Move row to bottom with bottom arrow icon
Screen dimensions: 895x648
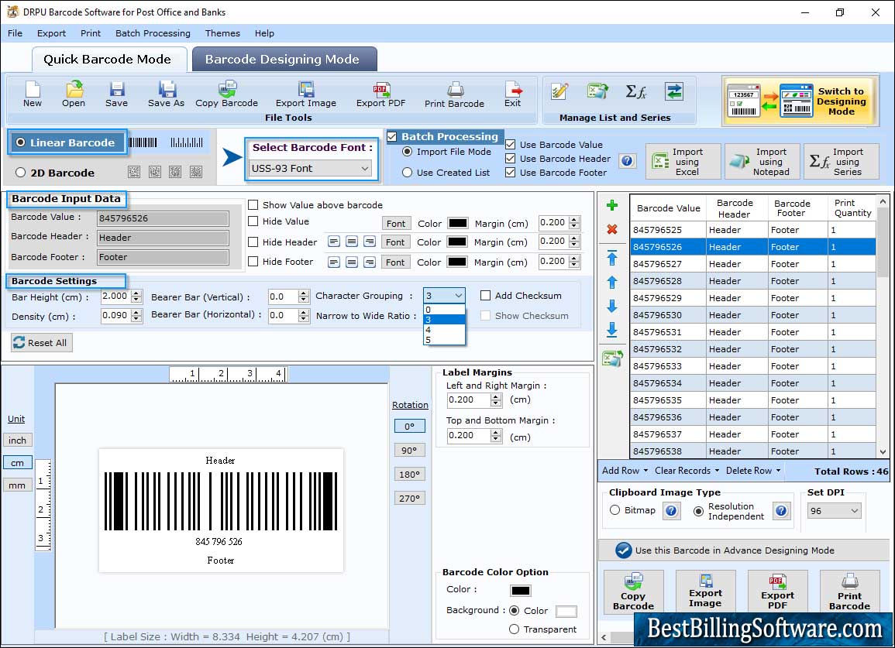pyautogui.click(x=612, y=330)
